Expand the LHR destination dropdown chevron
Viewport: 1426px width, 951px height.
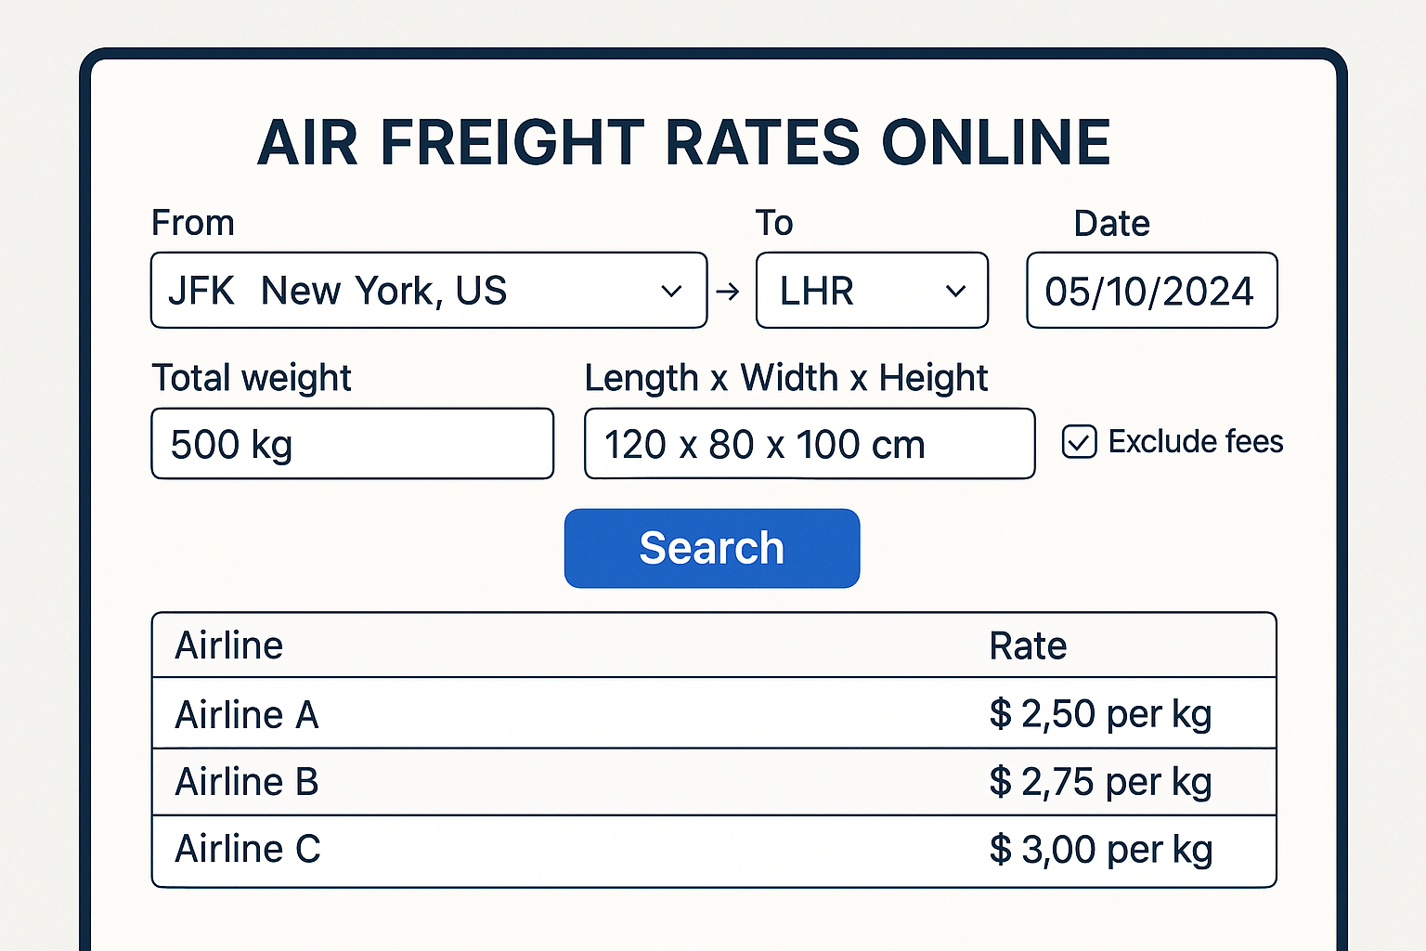click(955, 292)
